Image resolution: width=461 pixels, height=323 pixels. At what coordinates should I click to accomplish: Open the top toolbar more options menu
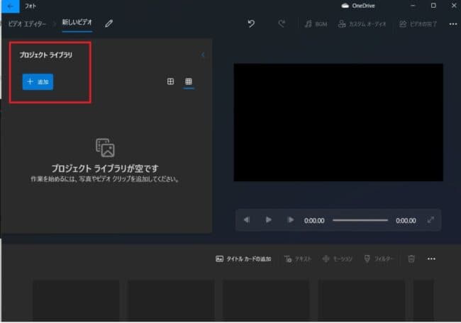[x=453, y=24]
